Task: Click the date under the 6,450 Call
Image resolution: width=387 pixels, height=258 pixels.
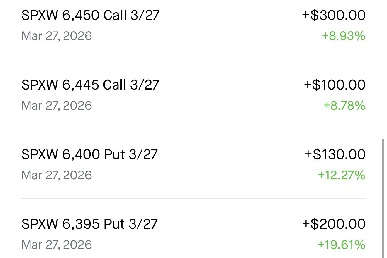Action: [x=57, y=36]
